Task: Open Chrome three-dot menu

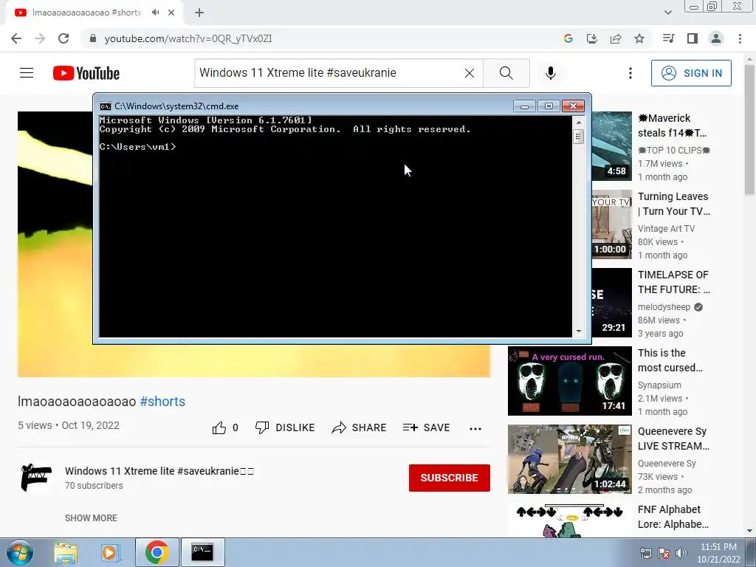Action: coord(740,38)
